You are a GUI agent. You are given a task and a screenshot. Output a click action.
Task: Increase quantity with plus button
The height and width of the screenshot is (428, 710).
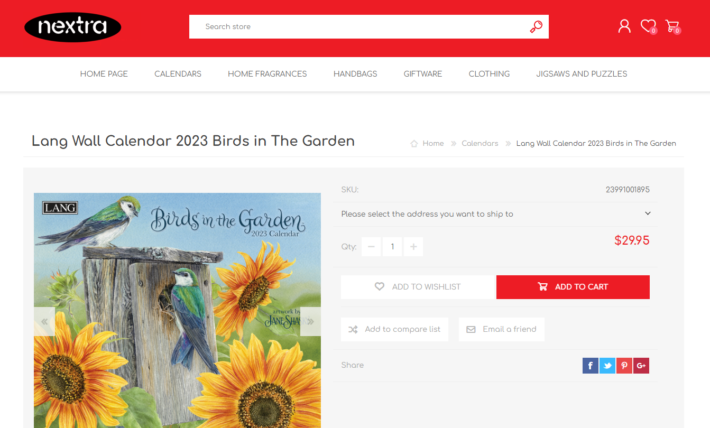(x=413, y=247)
